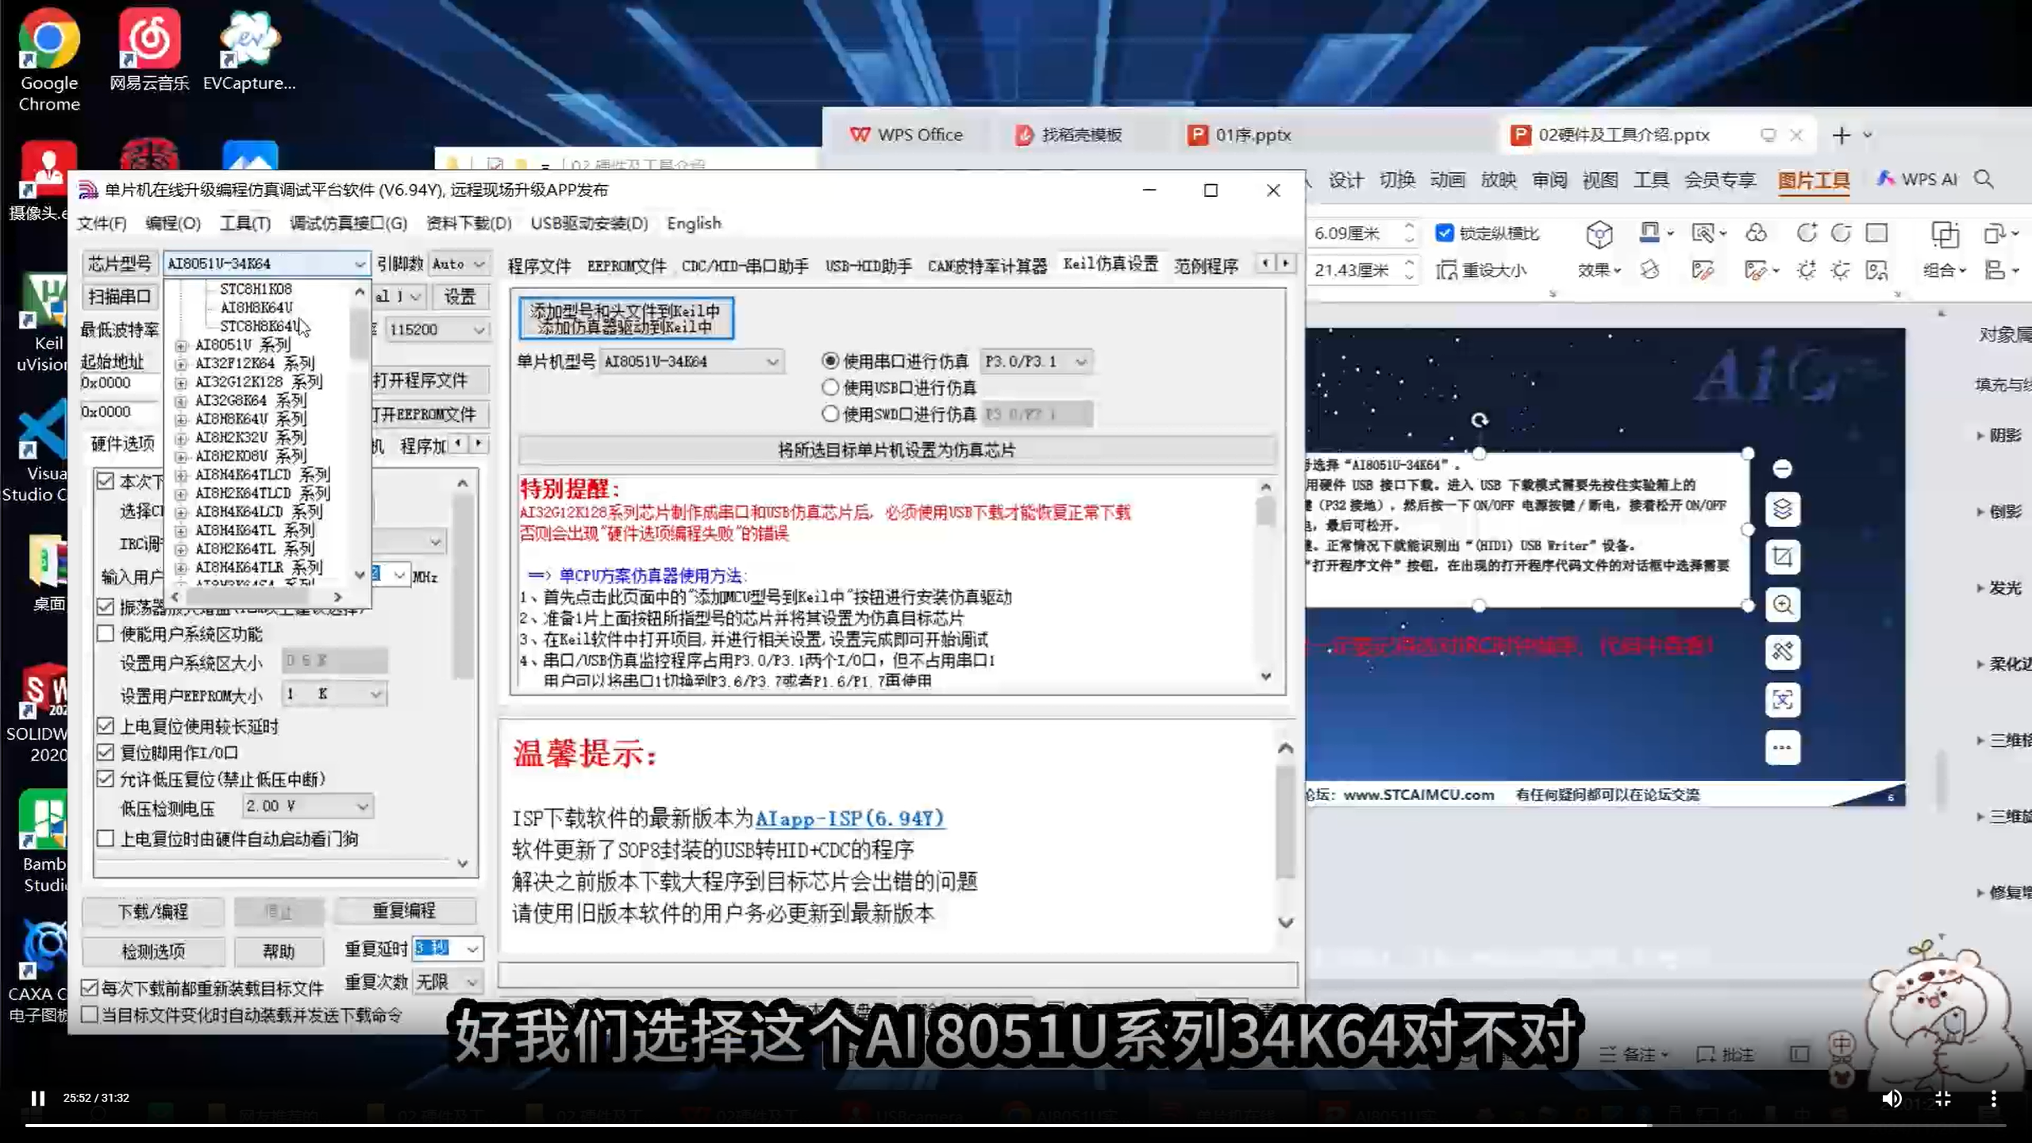
Task: Click the layer order icon in the floating toolbar
Action: 1784,509
